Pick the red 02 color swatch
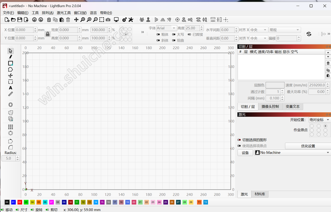 click(x=20, y=202)
